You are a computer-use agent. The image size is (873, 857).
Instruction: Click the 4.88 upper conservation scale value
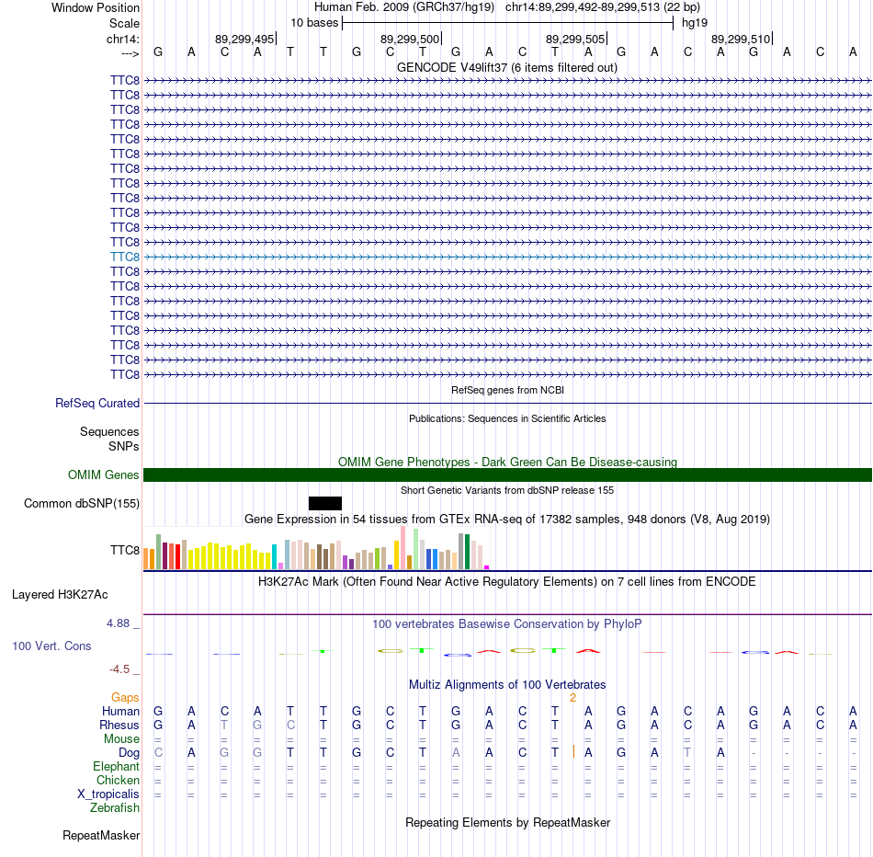point(118,623)
